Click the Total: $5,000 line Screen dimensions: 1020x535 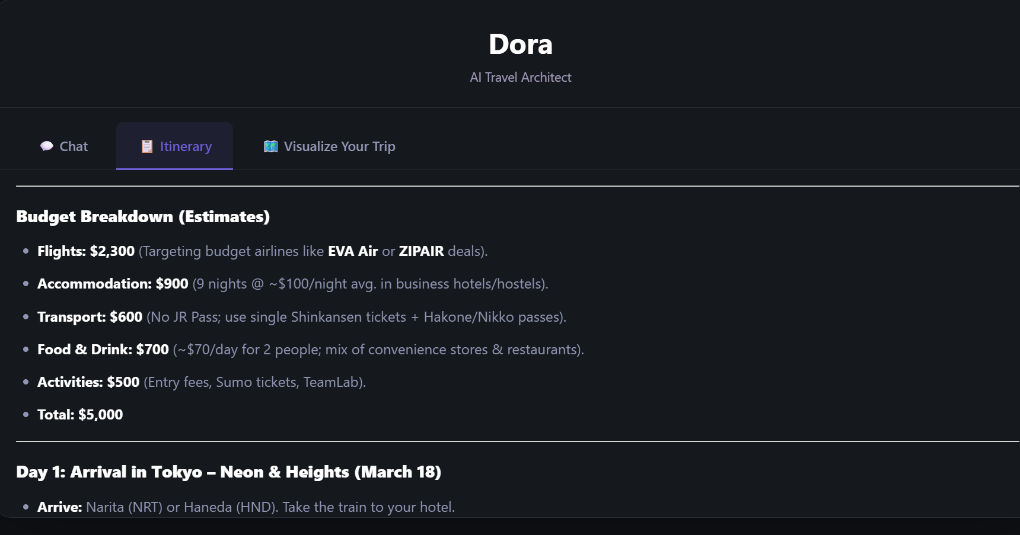(80, 415)
